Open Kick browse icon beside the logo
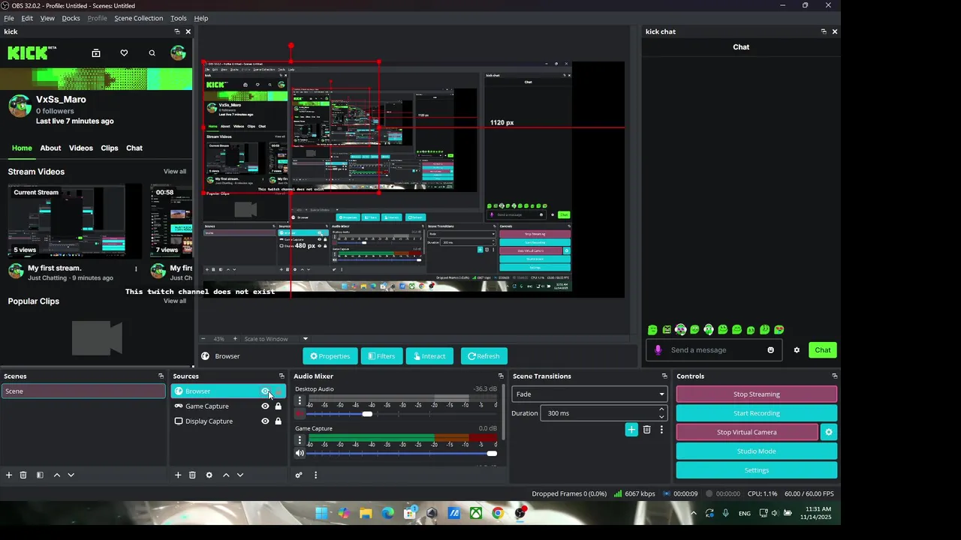Viewport: 961px width, 540px height. (96, 53)
